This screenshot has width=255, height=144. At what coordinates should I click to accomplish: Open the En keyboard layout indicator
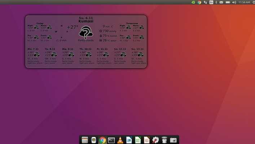(x=211, y=2)
